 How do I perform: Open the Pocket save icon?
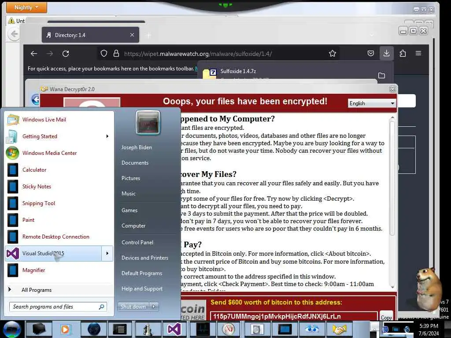[x=371, y=53]
